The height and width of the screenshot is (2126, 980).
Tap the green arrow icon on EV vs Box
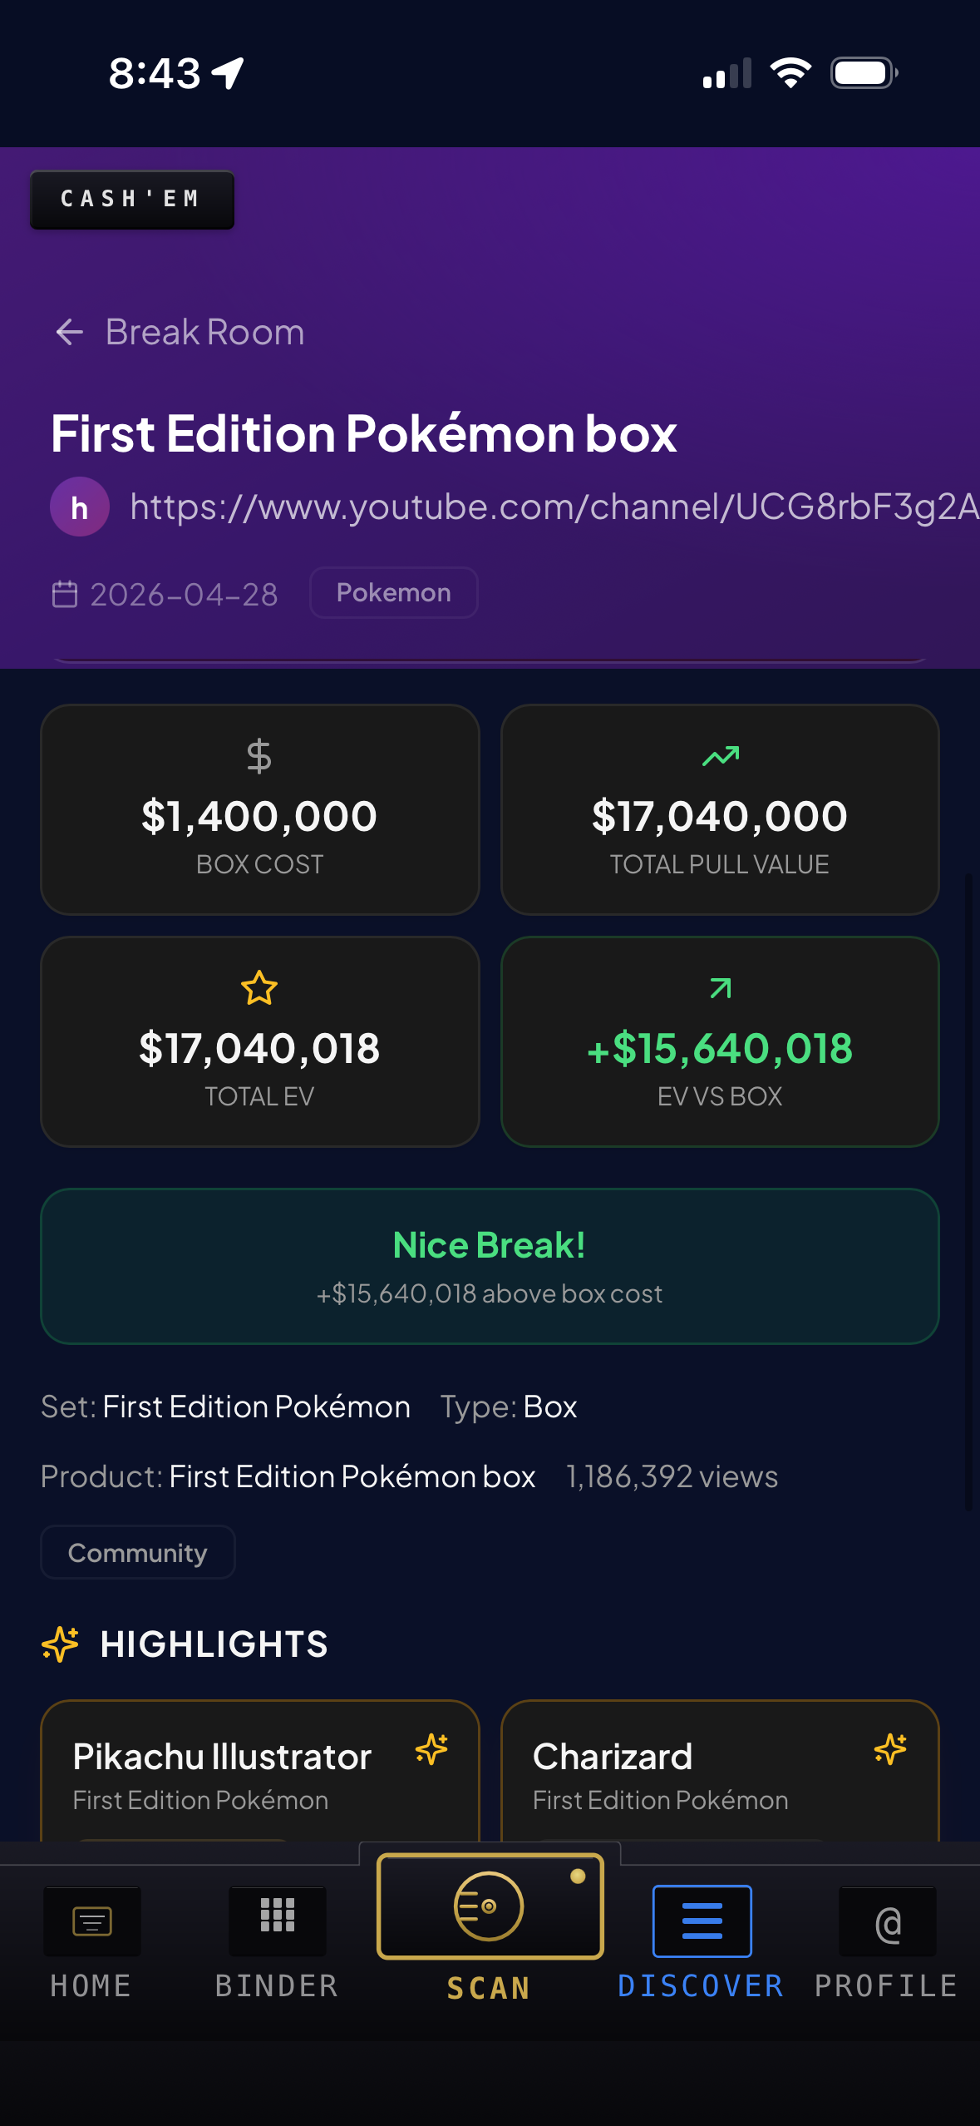[x=721, y=988]
